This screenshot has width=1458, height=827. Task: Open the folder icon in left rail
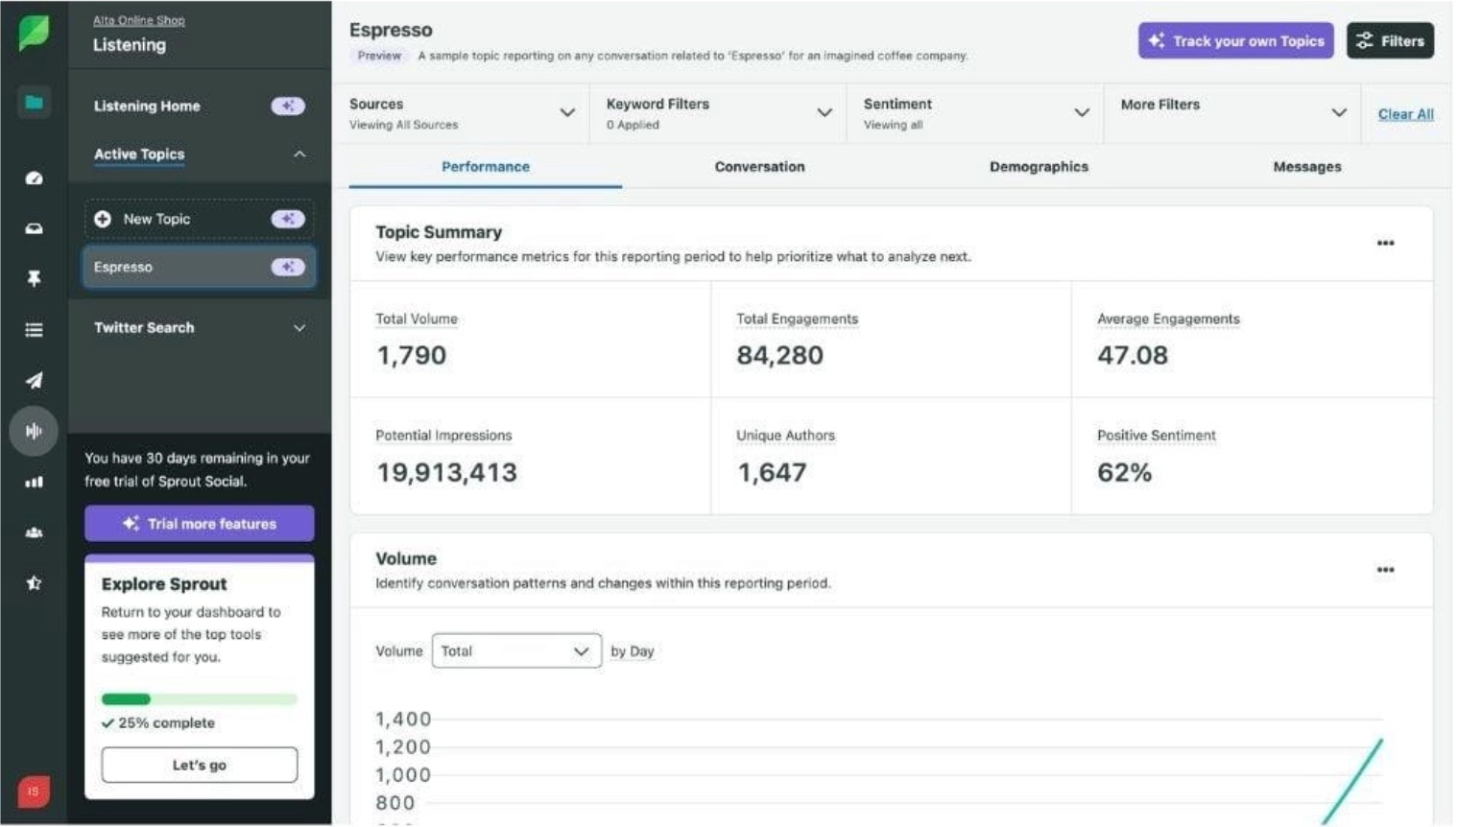34,103
